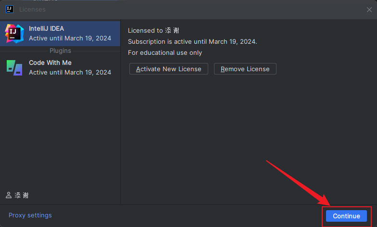
Task: Click the Plugins section label
Action: click(x=61, y=51)
